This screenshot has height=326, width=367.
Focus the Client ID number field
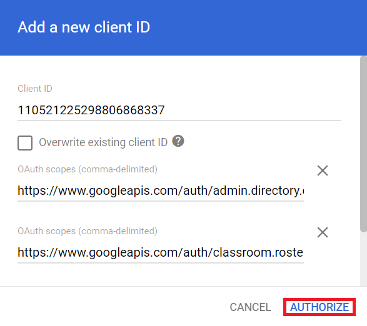(x=179, y=110)
